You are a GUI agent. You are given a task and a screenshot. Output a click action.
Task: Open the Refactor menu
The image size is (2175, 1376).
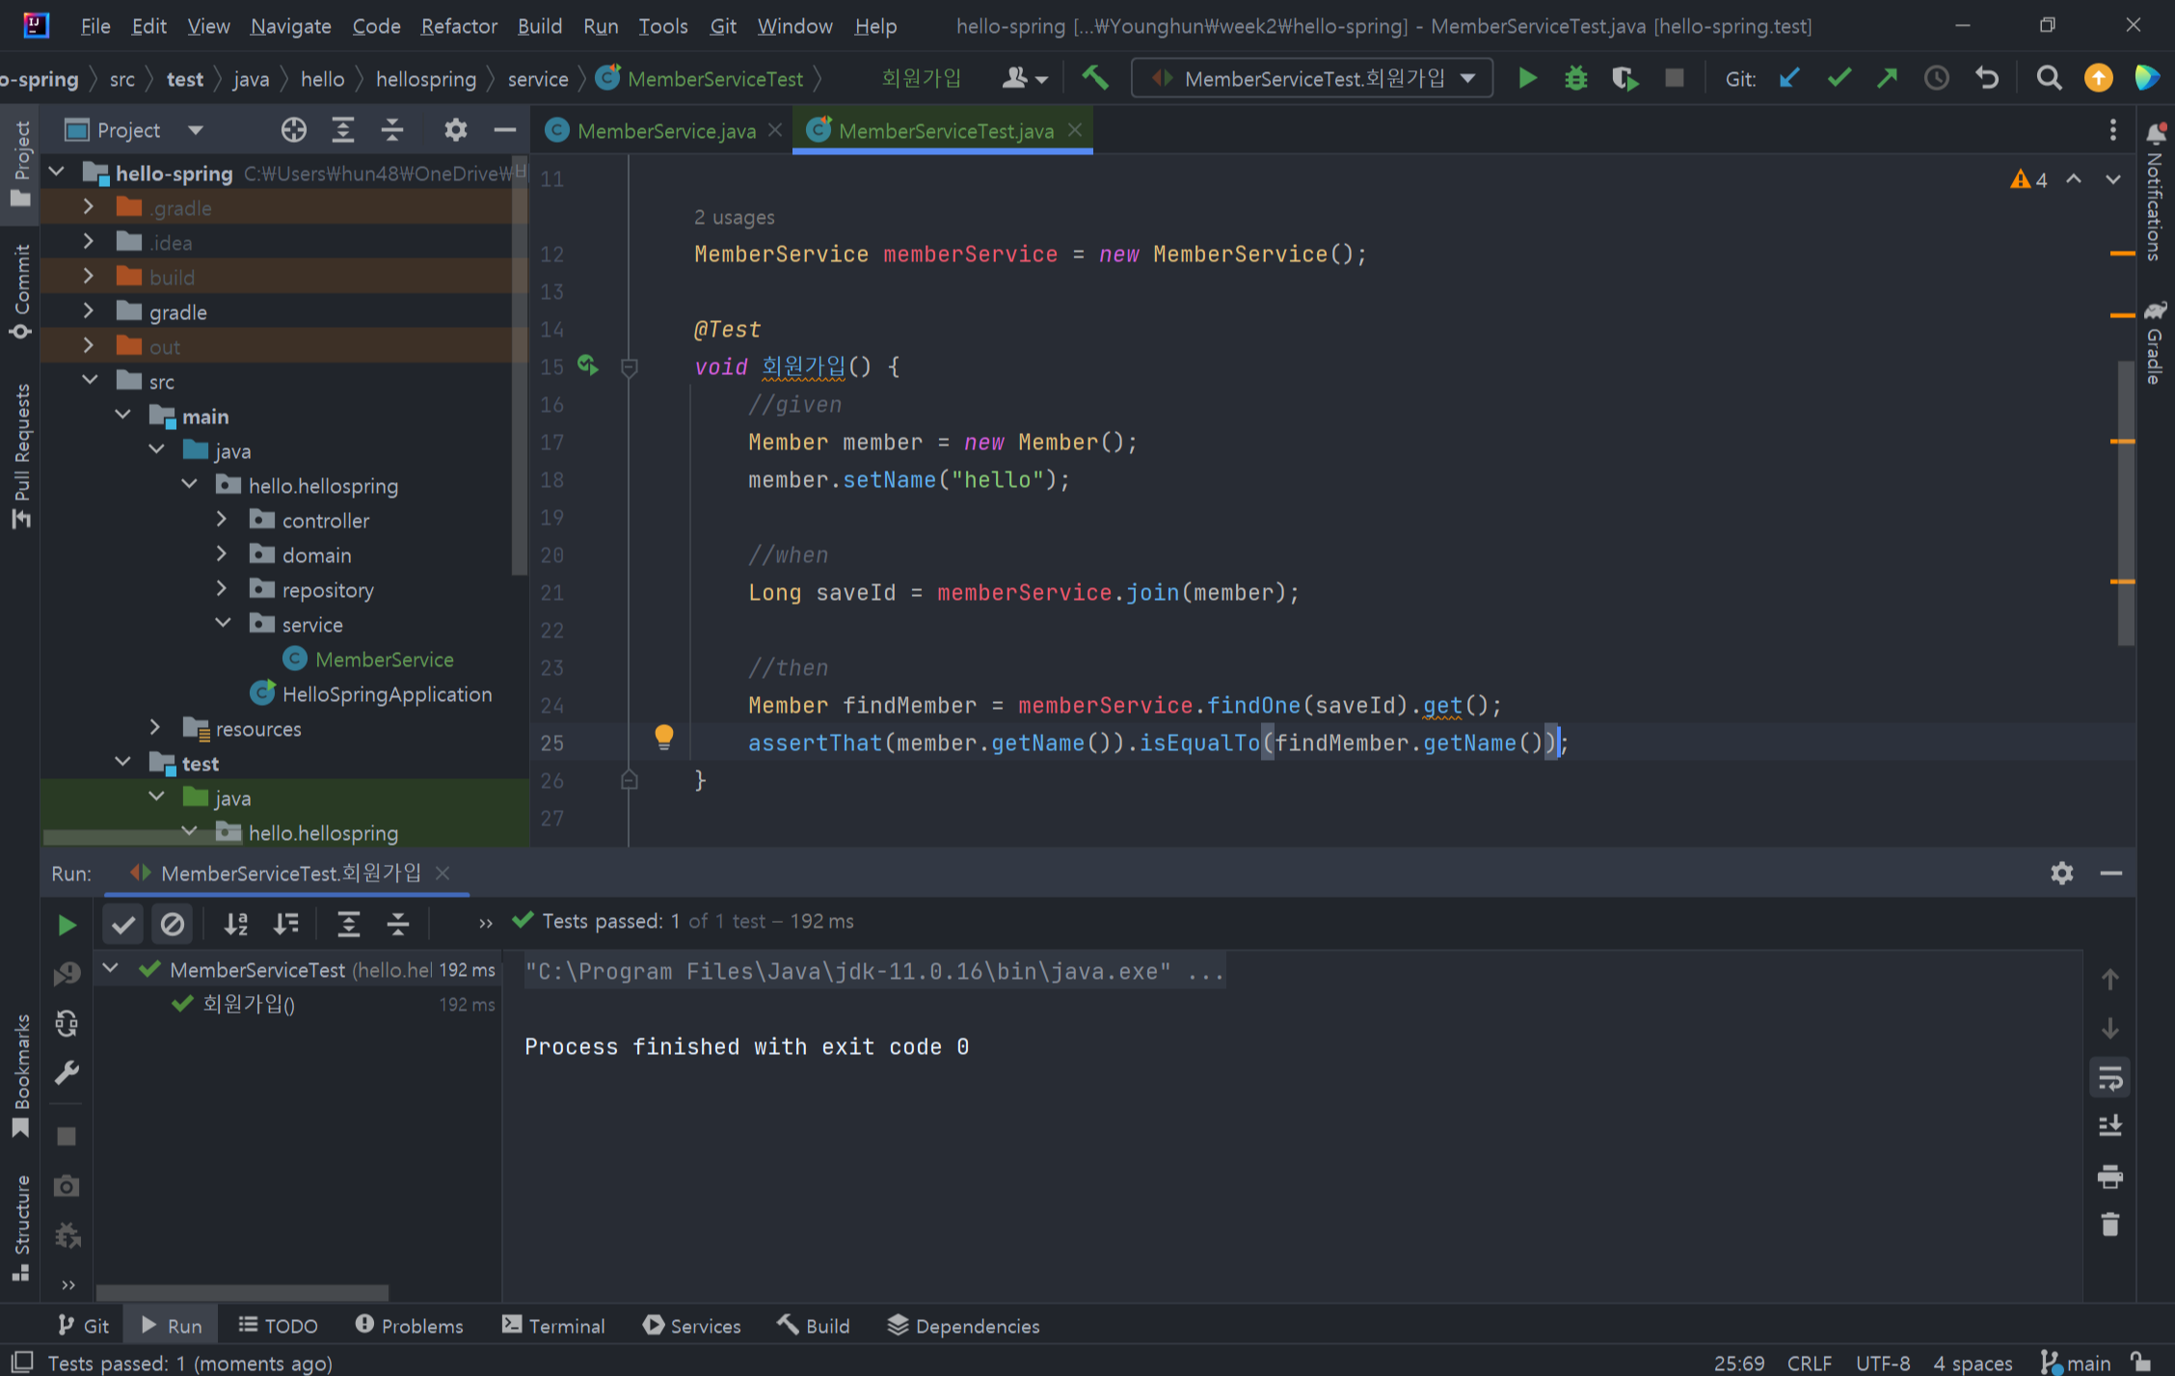[458, 26]
